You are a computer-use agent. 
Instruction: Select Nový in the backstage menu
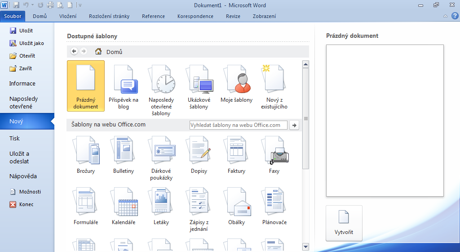point(27,121)
